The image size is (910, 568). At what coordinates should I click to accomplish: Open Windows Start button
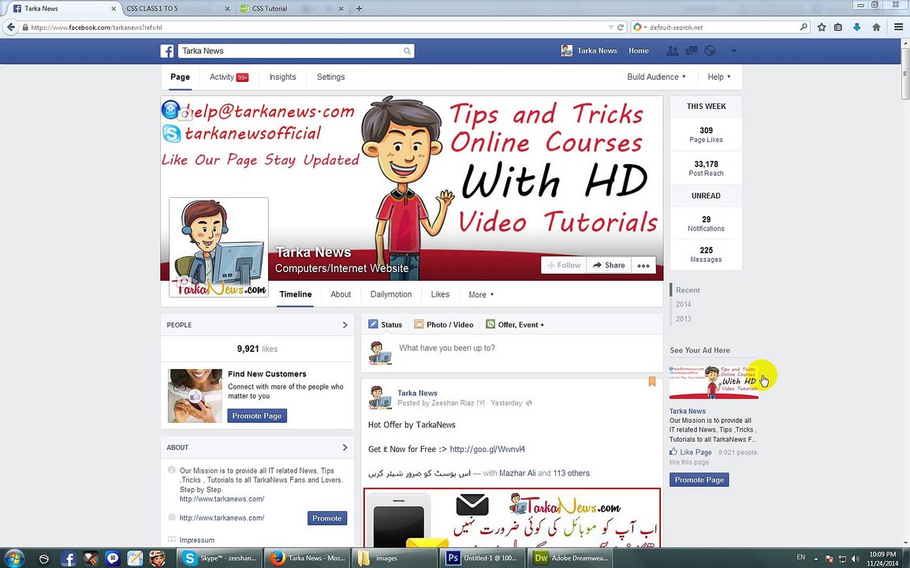[14, 558]
